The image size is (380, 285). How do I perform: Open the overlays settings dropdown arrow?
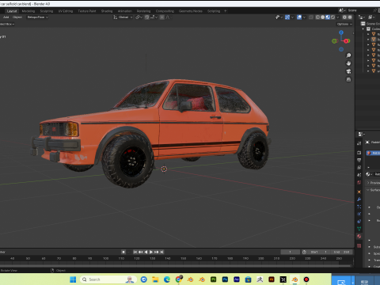pyautogui.click(x=304, y=17)
